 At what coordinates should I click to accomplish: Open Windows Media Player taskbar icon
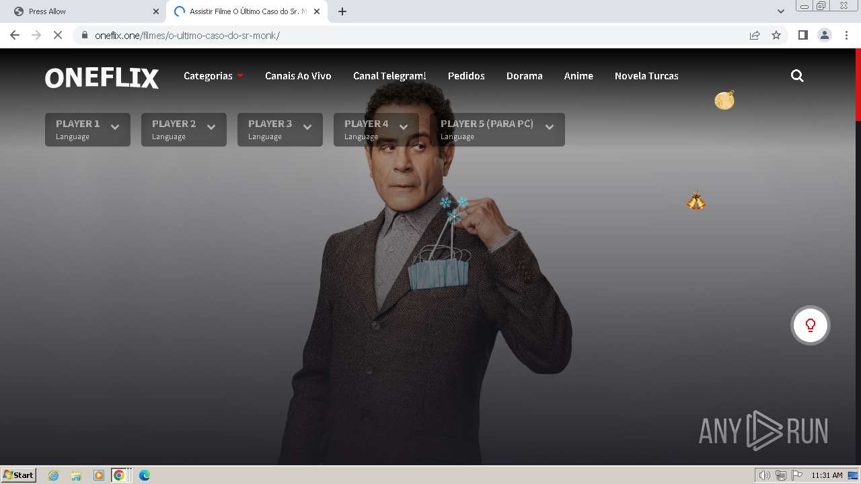click(x=99, y=475)
